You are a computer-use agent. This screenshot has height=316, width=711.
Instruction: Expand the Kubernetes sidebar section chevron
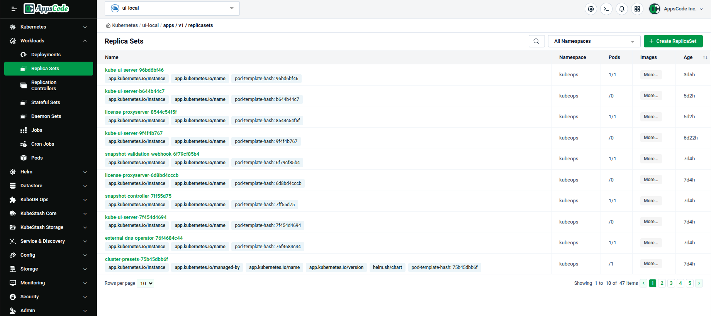[85, 27]
